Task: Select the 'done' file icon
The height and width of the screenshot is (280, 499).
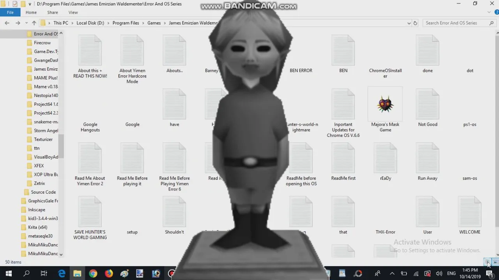Action: point(428,50)
